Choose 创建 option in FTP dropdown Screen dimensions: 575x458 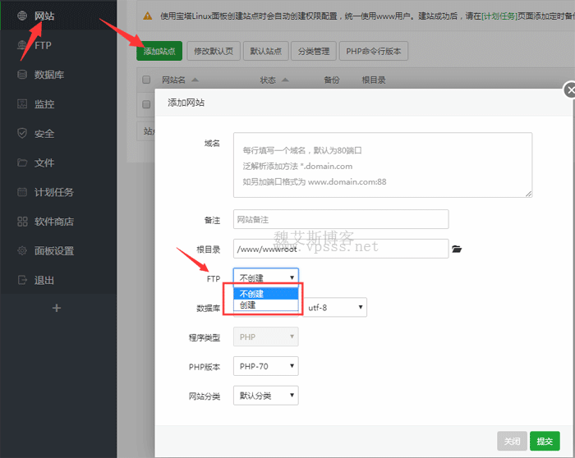click(248, 305)
